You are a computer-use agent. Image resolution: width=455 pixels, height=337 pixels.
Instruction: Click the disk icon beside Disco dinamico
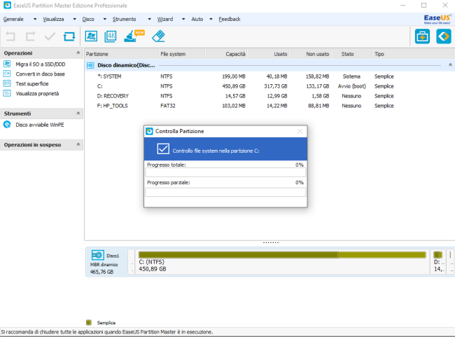(x=90, y=65)
